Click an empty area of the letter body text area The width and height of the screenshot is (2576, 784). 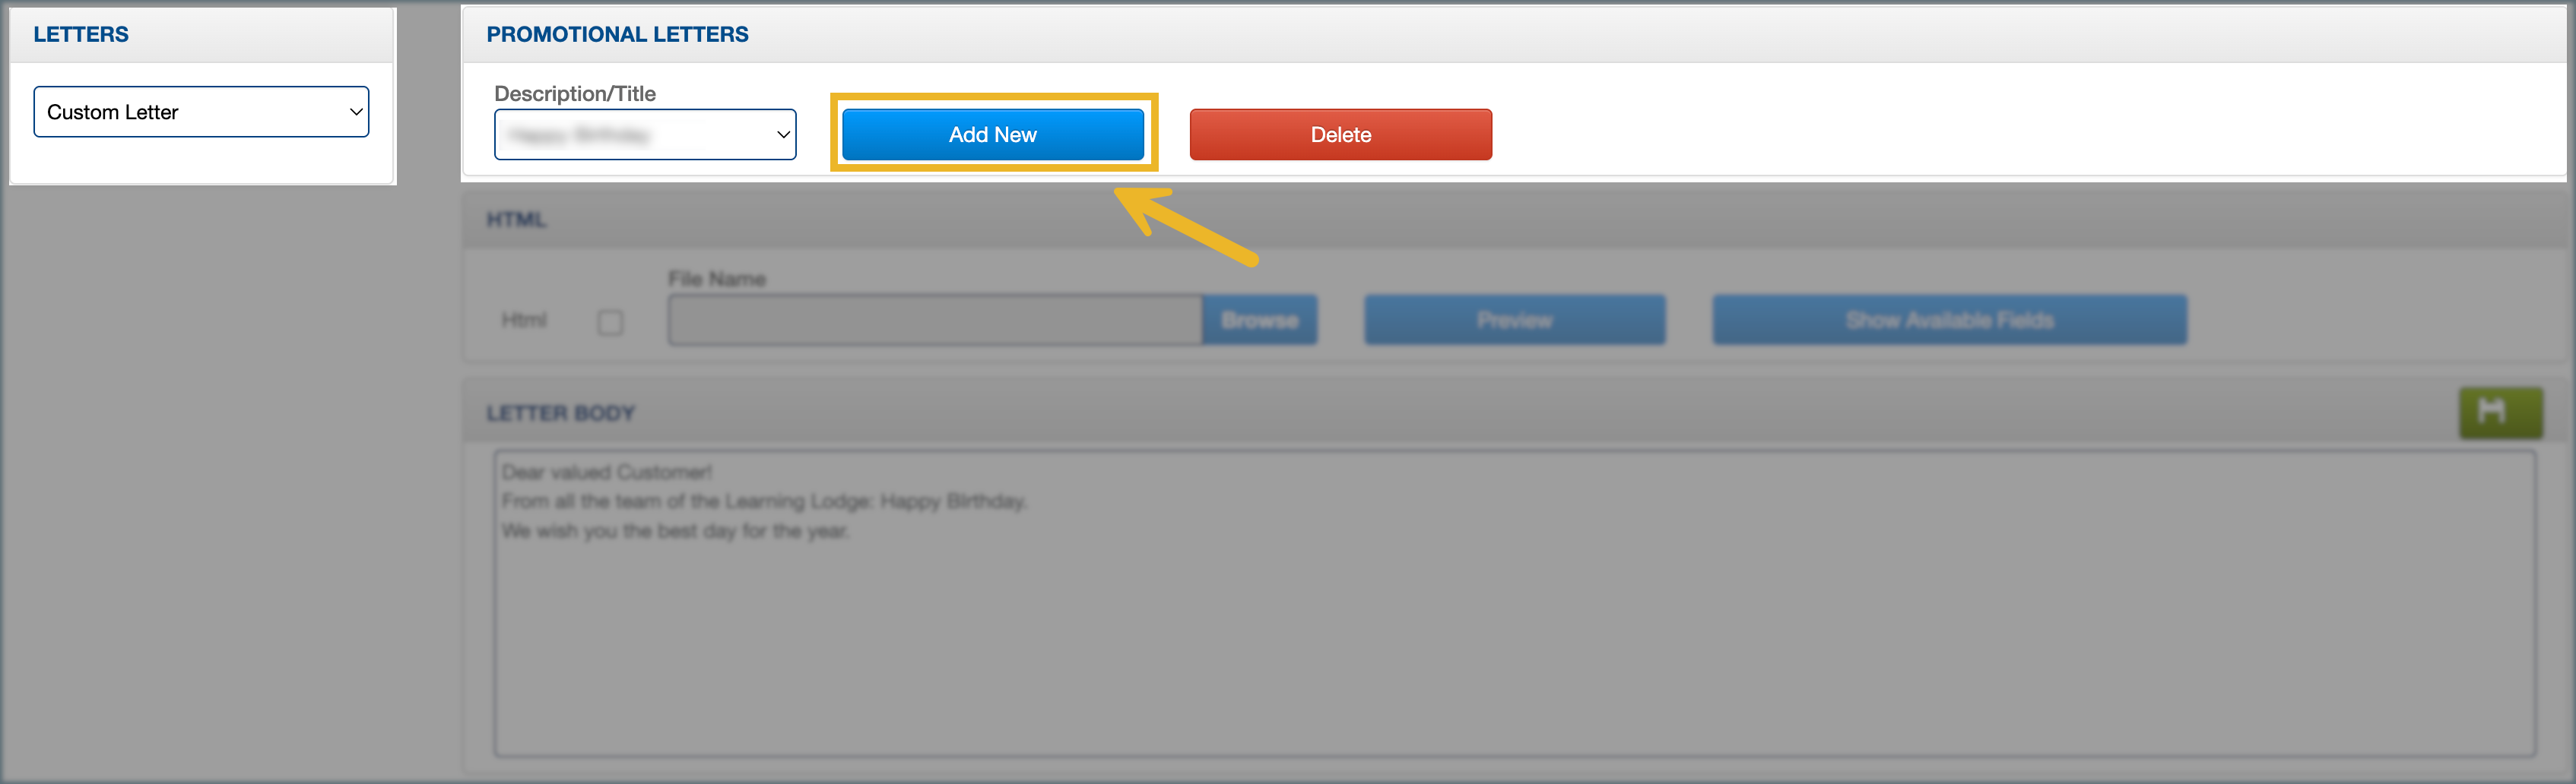coord(1500,650)
